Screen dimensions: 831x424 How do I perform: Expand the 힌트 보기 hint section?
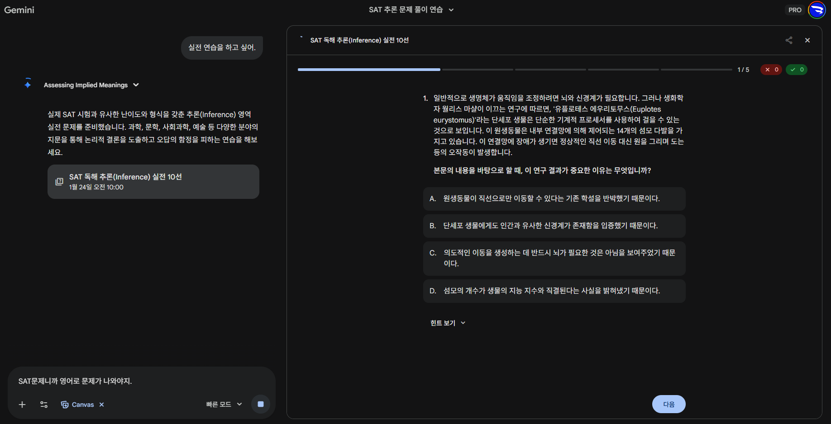tap(448, 323)
